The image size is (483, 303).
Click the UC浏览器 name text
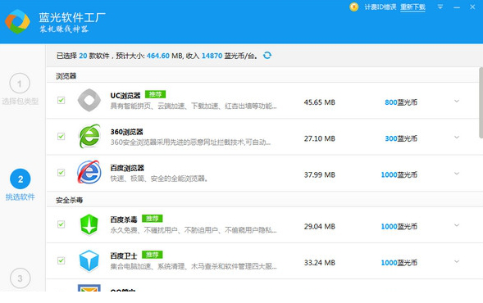(x=125, y=96)
